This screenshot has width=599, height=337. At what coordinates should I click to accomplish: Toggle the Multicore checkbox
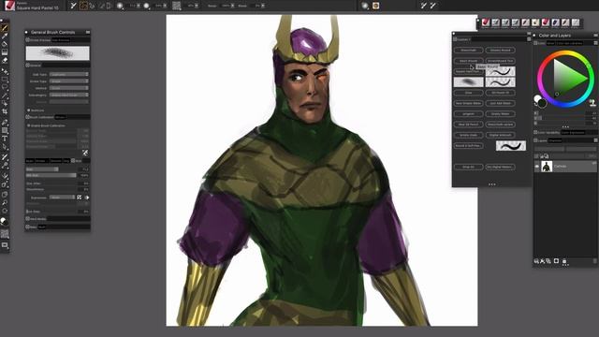point(29,110)
